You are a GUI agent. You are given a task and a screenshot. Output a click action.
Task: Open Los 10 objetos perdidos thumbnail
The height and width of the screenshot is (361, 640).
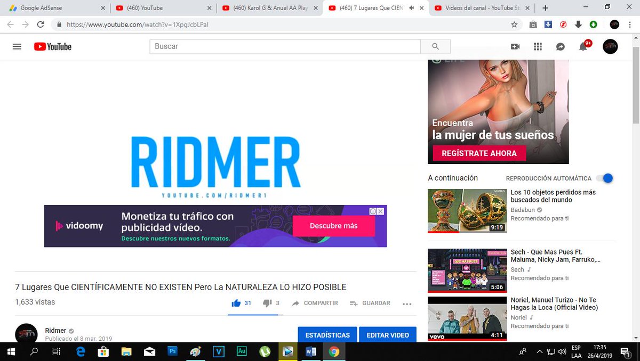click(467, 210)
